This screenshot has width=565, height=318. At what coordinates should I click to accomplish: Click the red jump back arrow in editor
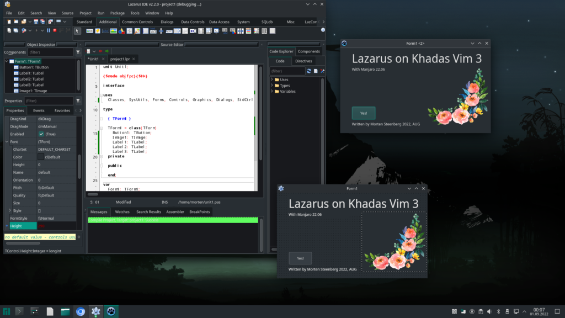100,51
